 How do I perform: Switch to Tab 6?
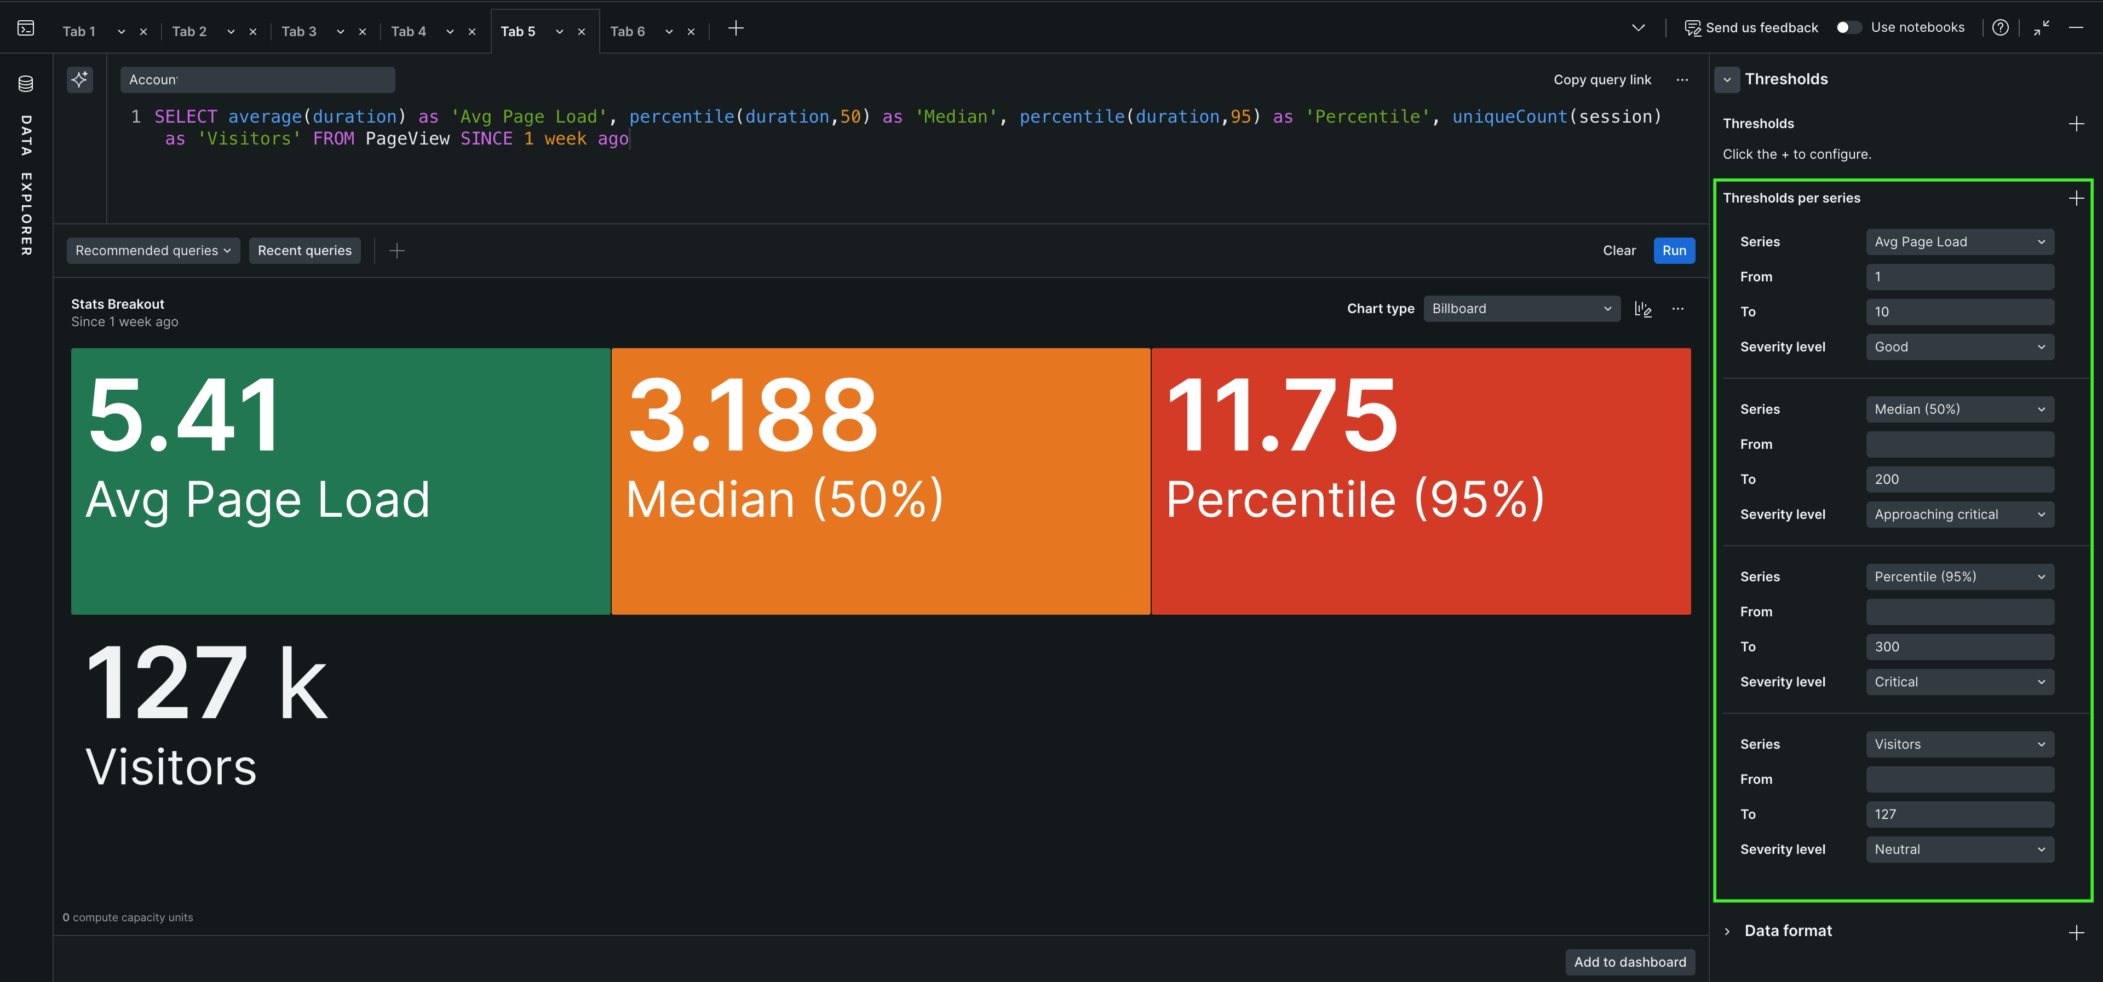point(627,31)
